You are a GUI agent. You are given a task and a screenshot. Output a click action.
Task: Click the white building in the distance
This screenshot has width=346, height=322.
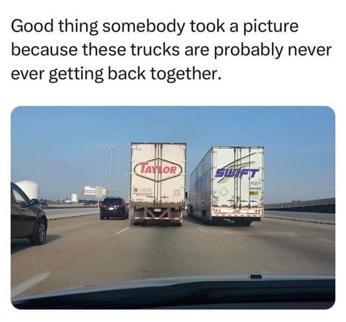click(95, 192)
